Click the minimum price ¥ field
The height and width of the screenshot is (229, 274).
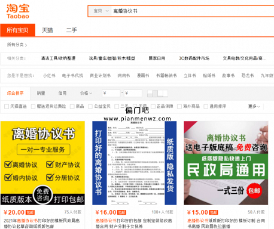pyautogui.click(x=111, y=93)
